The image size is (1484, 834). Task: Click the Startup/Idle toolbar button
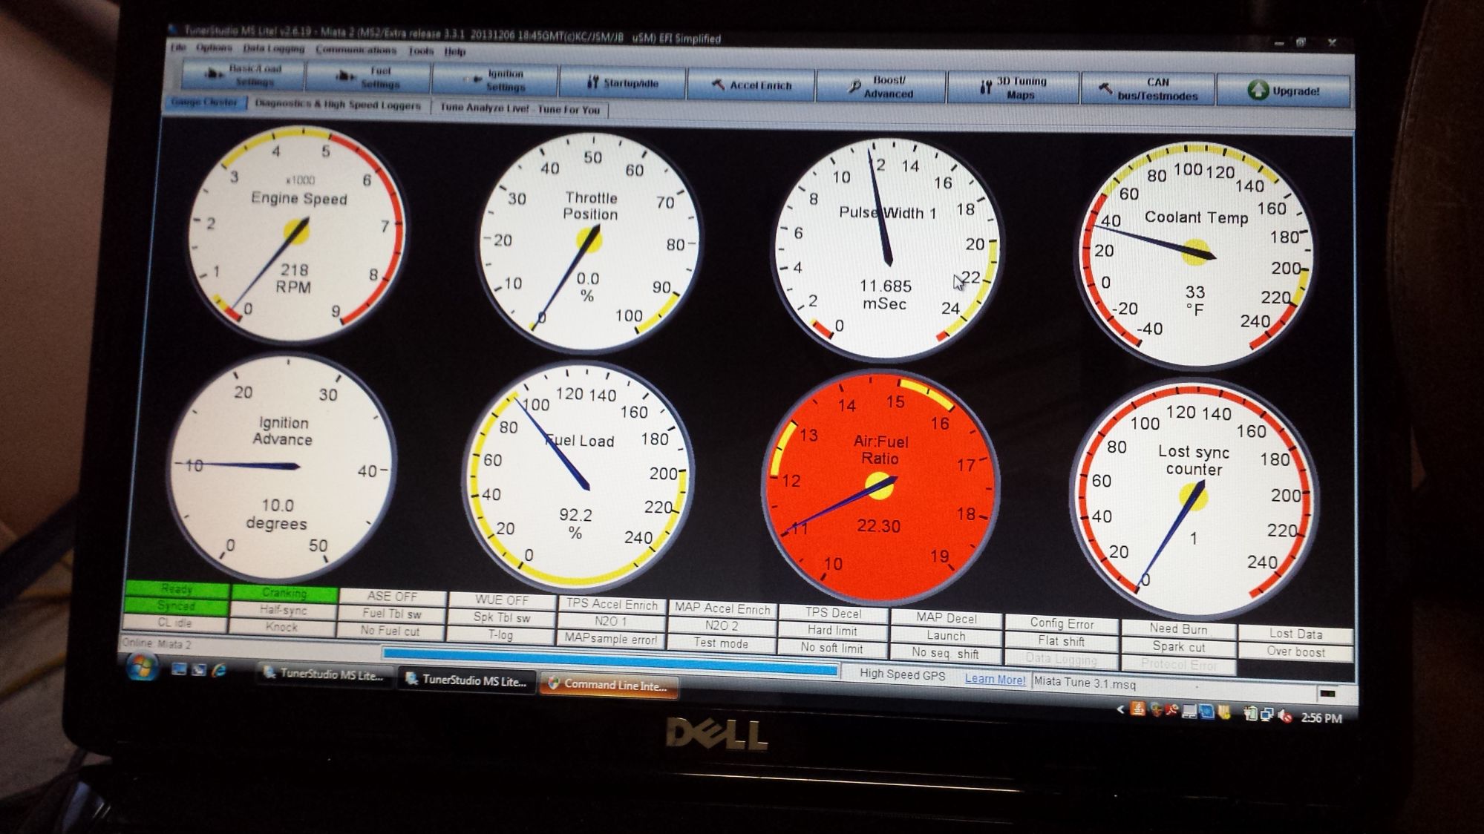click(x=622, y=83)
